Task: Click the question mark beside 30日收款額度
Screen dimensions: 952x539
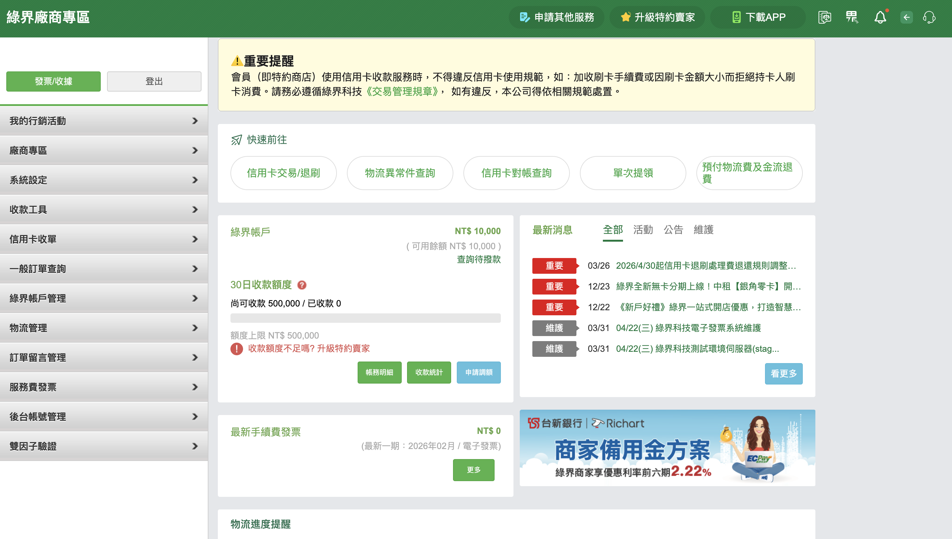Action: click(x=302, y=285)
